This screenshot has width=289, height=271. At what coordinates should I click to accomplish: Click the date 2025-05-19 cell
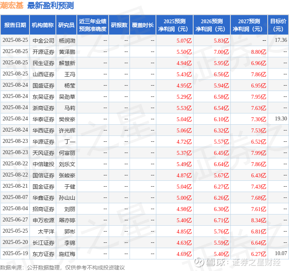click(x=15, y=253)
